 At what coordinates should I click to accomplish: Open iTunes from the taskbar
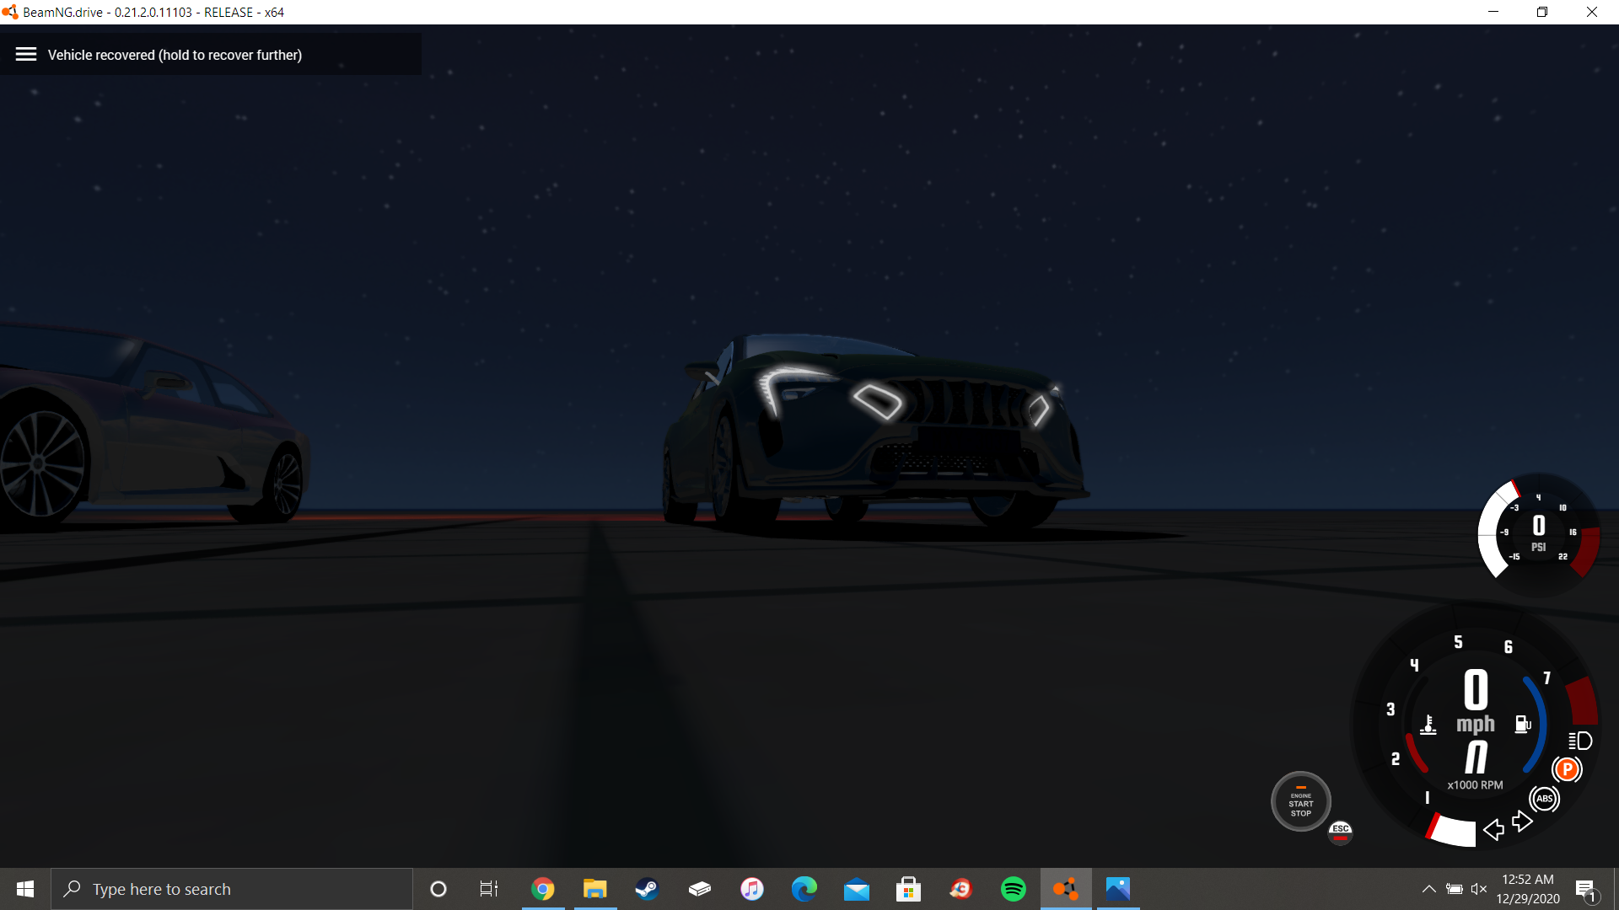[x=752, y=889]
